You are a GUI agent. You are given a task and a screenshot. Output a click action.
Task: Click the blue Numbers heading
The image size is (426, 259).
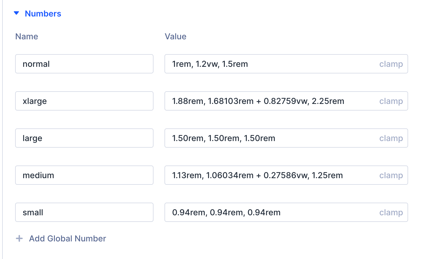click(x=43, y=13)
